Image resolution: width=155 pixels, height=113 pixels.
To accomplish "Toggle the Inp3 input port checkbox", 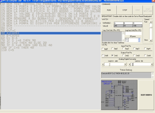I will tap(134, 48).
